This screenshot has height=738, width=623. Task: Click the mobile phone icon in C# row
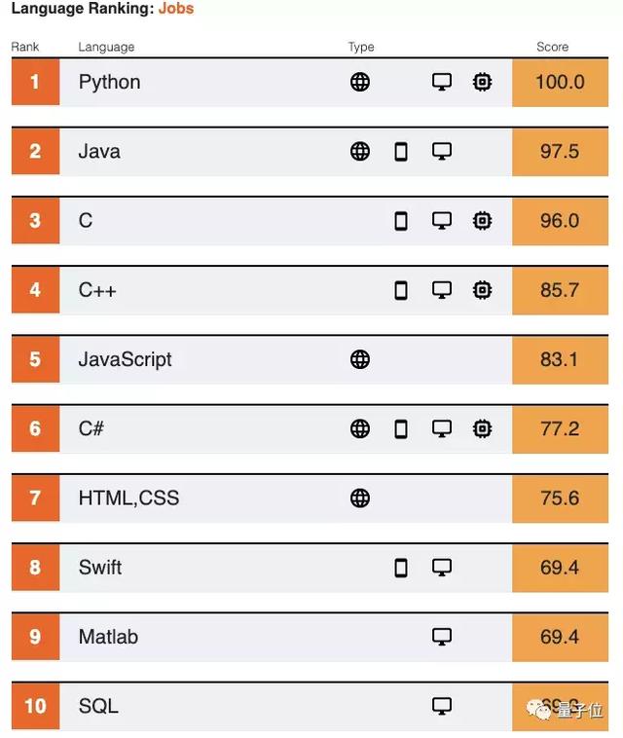pyautogui.click(x=401, y=428)
